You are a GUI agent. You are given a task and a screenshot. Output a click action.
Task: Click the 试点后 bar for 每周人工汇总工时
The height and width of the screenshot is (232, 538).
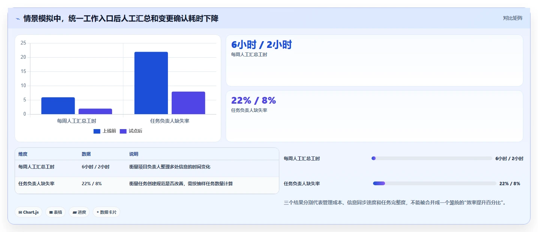point(95,112)
